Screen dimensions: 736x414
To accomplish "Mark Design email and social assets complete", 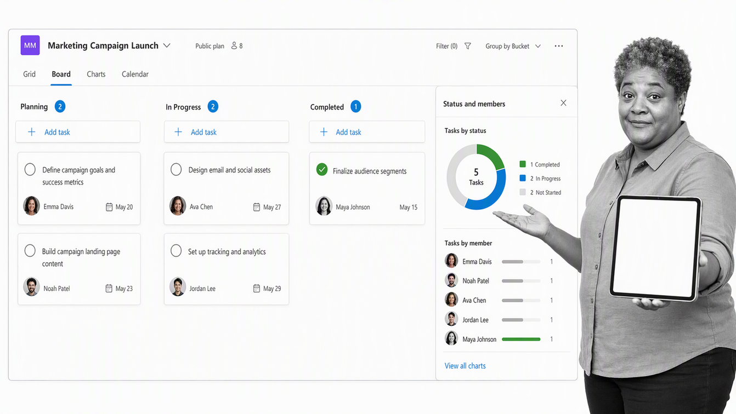I will (x=176, y=170).
